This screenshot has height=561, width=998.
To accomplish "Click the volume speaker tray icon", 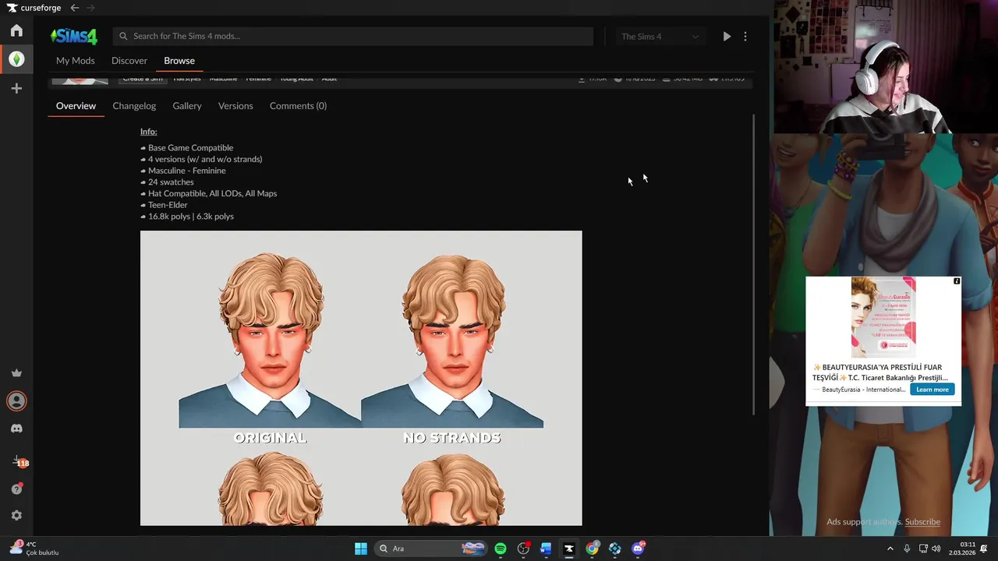I will [x=936, y=549].
